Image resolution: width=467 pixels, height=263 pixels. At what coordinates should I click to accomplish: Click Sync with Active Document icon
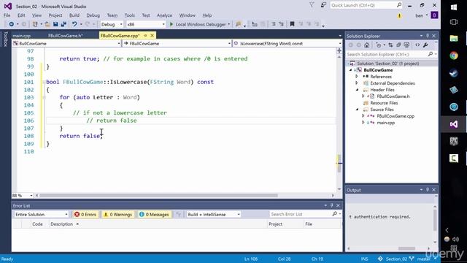[x=390, y=45]
